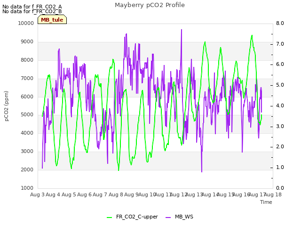Click the 9000 left axis value
Screen dimensions: 301x226
(27, 41)
